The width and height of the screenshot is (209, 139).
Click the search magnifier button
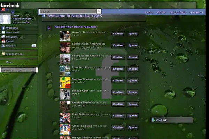pyautogui.click(x=99, y=11)
